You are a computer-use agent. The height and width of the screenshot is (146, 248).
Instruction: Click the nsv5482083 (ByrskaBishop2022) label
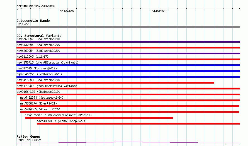(x=61, y=121)
